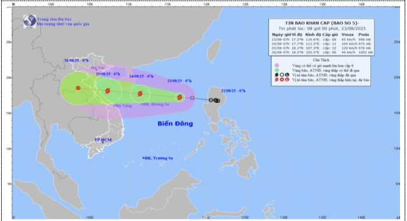This screenshot has height=221, width=407.
Task: Click the Hà Nội label on the map
Action: click(98, 68)
